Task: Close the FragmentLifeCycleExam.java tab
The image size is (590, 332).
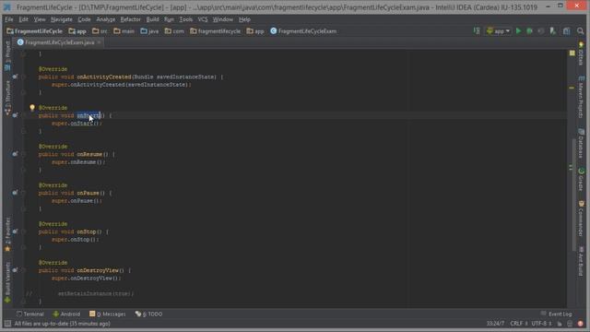Action: pyautogui.click(x=99, y=42)
